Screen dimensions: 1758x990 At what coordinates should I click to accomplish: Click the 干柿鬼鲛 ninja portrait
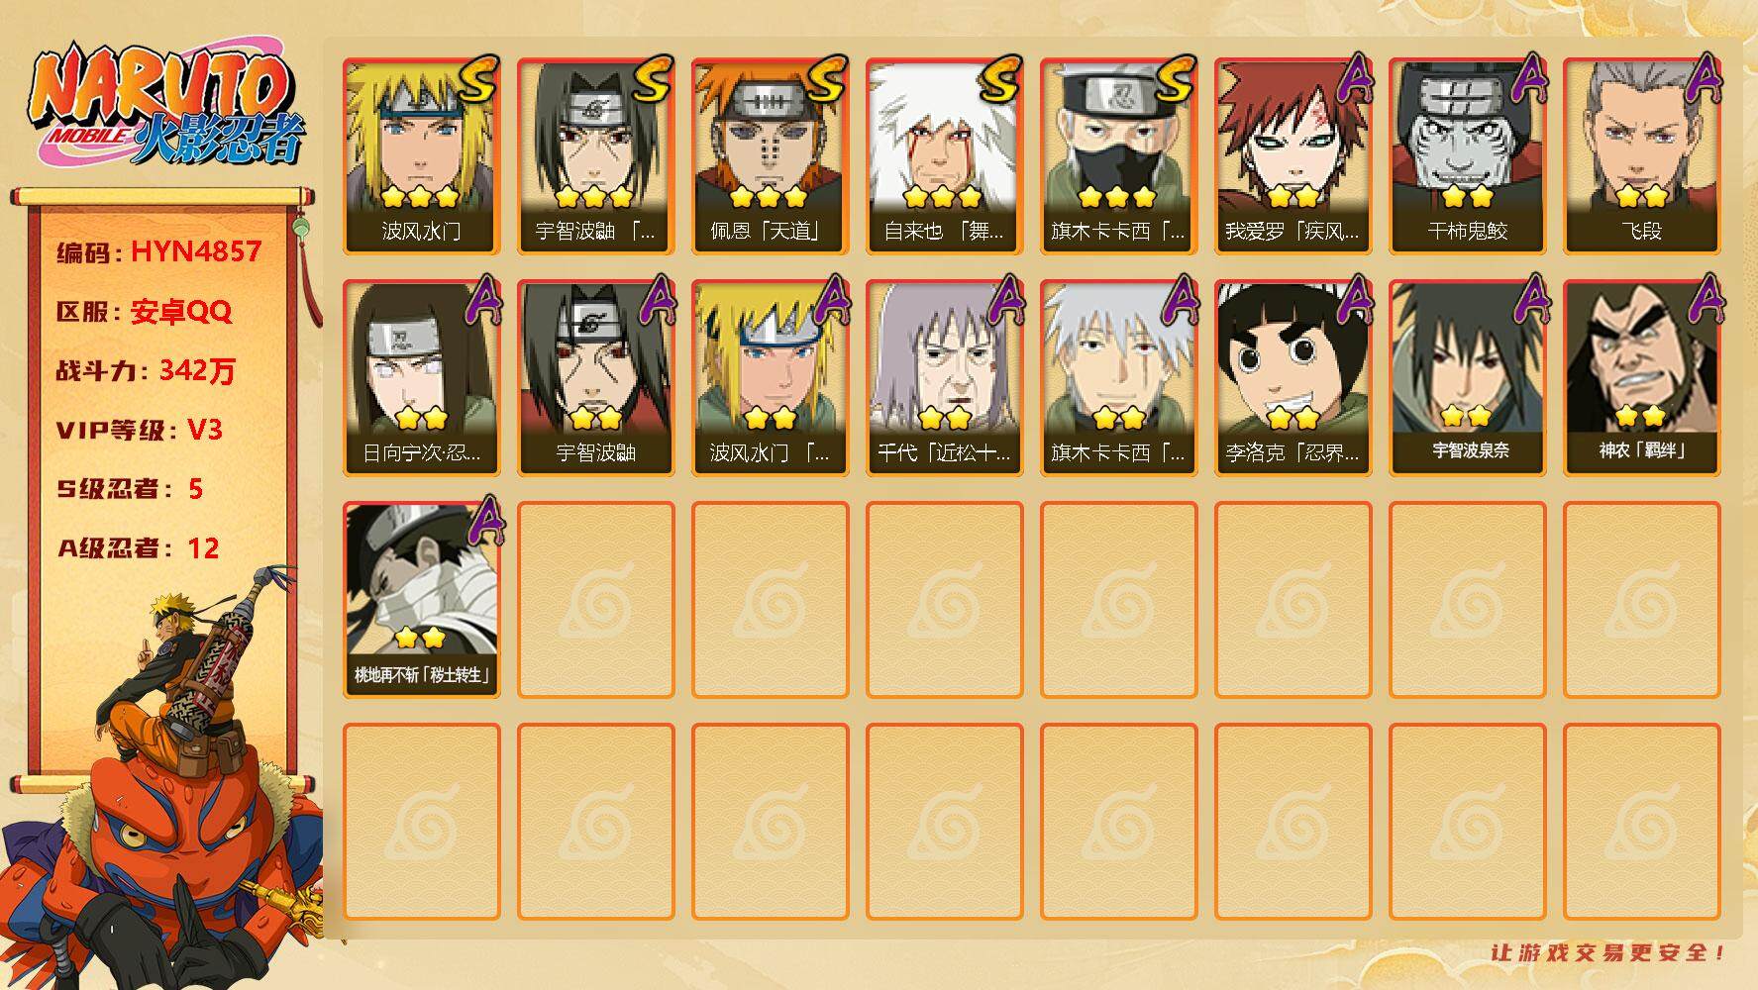coord(1468,156)
